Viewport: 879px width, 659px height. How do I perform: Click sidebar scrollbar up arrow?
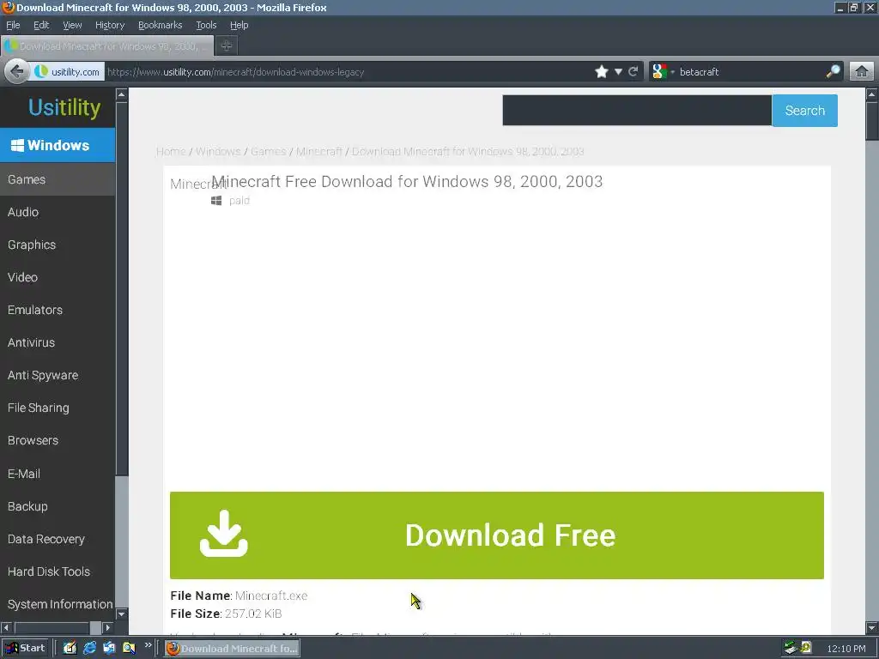click(122, 94)
